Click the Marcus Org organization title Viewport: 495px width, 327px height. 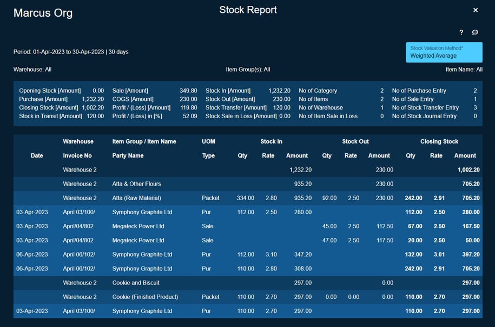(43, 13)
